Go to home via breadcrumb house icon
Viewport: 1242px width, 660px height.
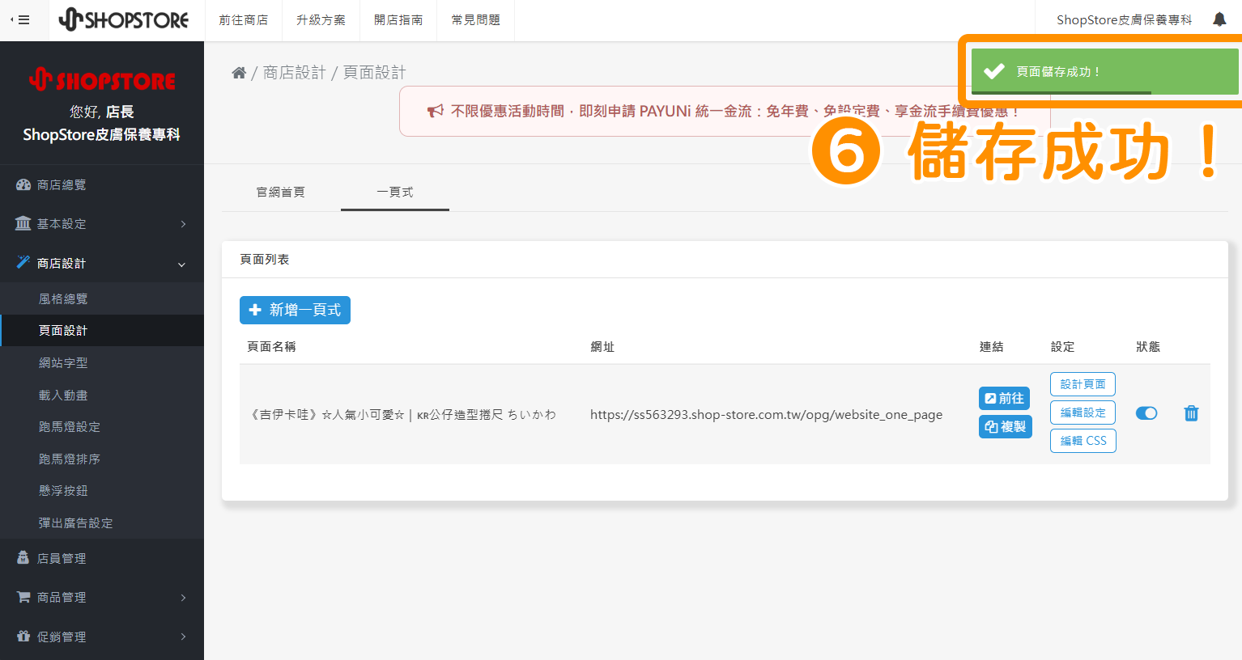pos(239,73)
